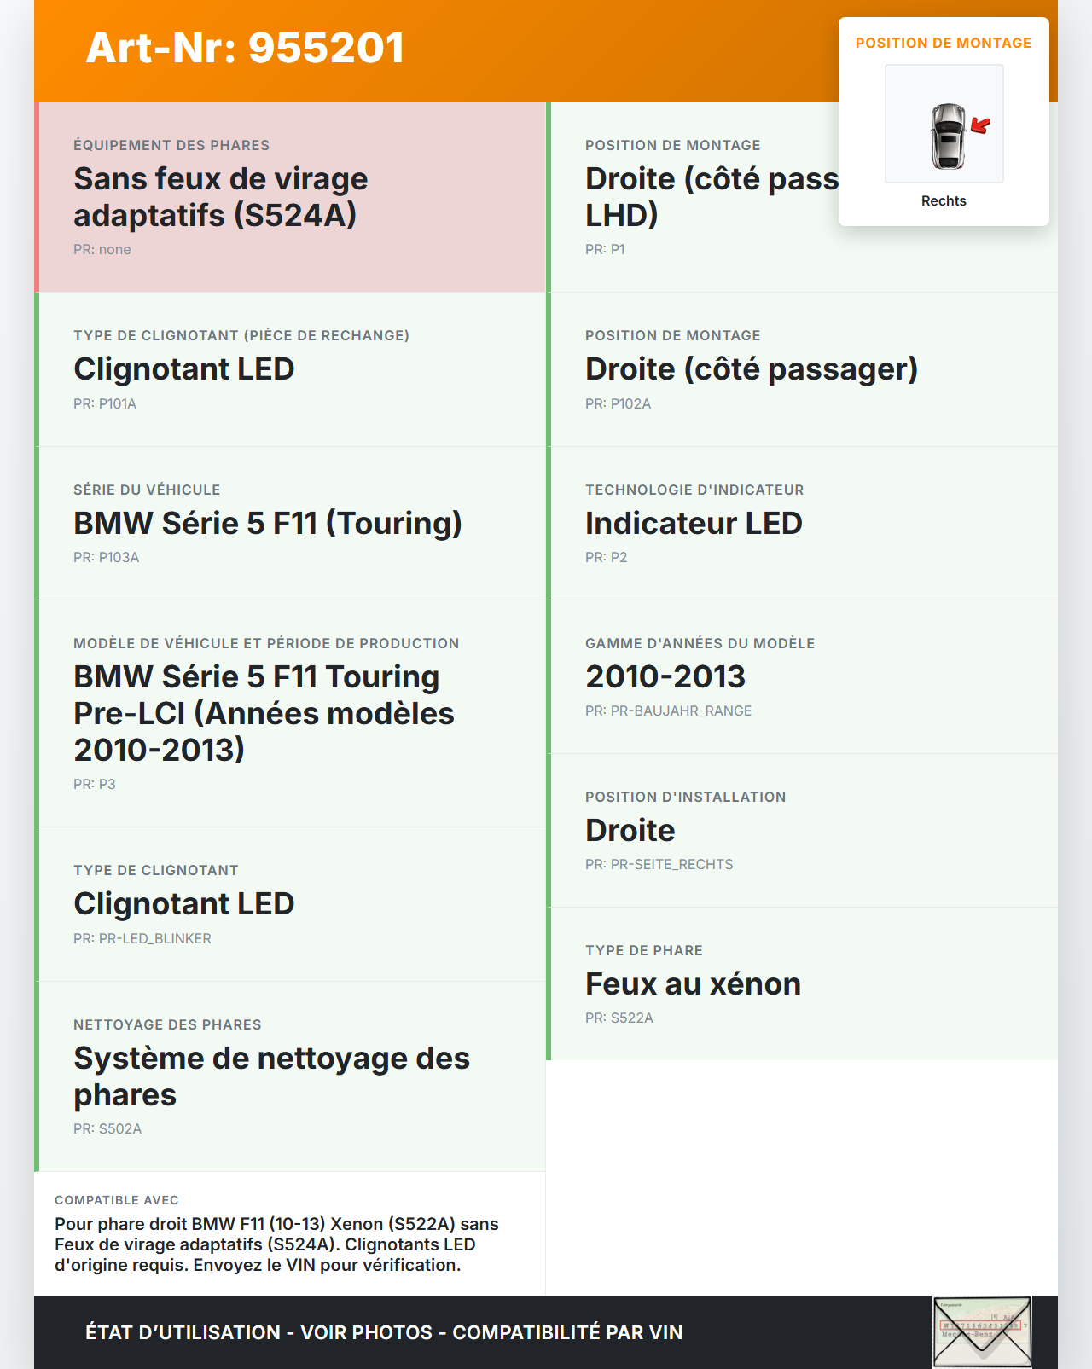1092x1369 pixels.
Task: Click the 'Indicateur LED' specification card
Action: point(802,523)
